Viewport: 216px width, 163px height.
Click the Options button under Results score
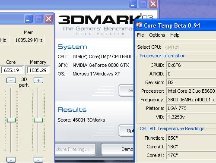127,131
